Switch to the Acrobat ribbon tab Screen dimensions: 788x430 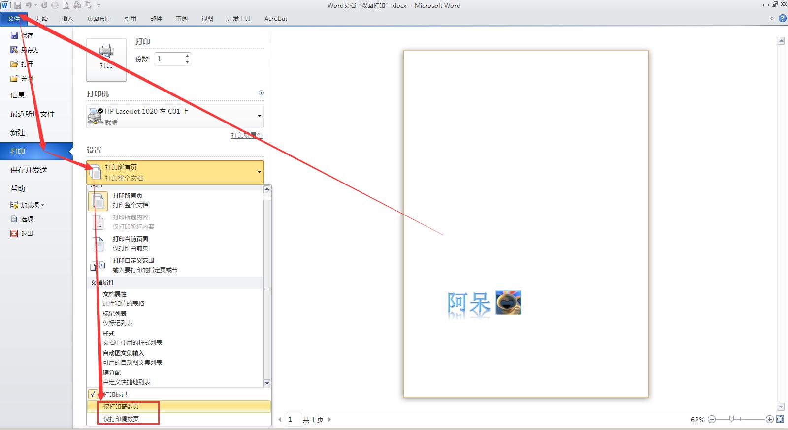click(x=276, y=19)
